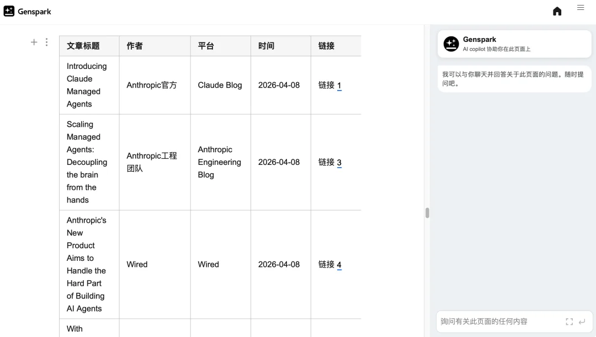Image resolution: width=596 pixels, height=337 pixels.
Task: Open the hamburger menu
Action: (581, 8)
